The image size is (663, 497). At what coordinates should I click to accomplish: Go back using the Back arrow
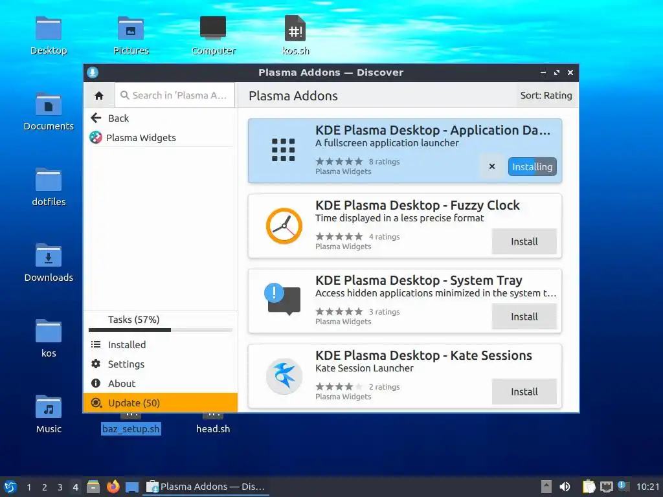point(96,118)
